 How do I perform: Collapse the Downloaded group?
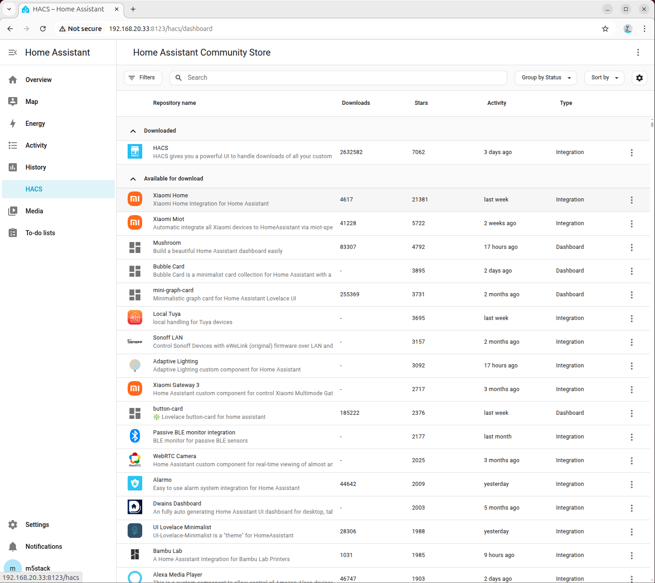pyautogui.click(x=133, y=131)
